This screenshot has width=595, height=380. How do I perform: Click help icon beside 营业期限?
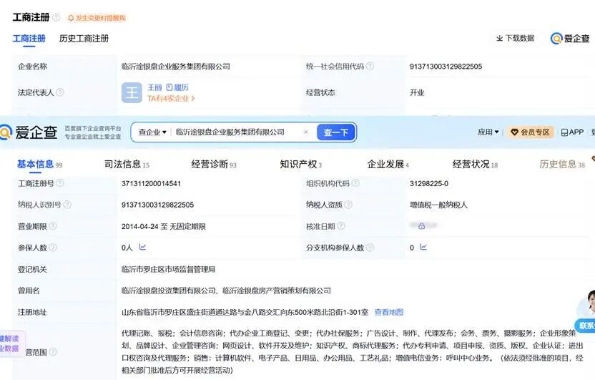click(x=53, y=226)
